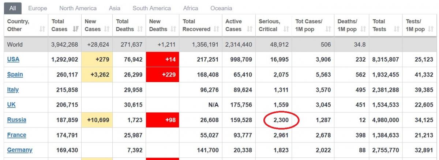The width and height of the screenshot is (439, 160).
Task: Switch to the Europe tab
Action: (x=37, y=8)
